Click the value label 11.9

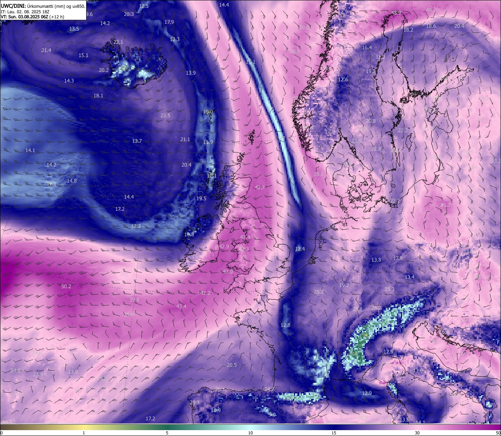pos(208,142)
